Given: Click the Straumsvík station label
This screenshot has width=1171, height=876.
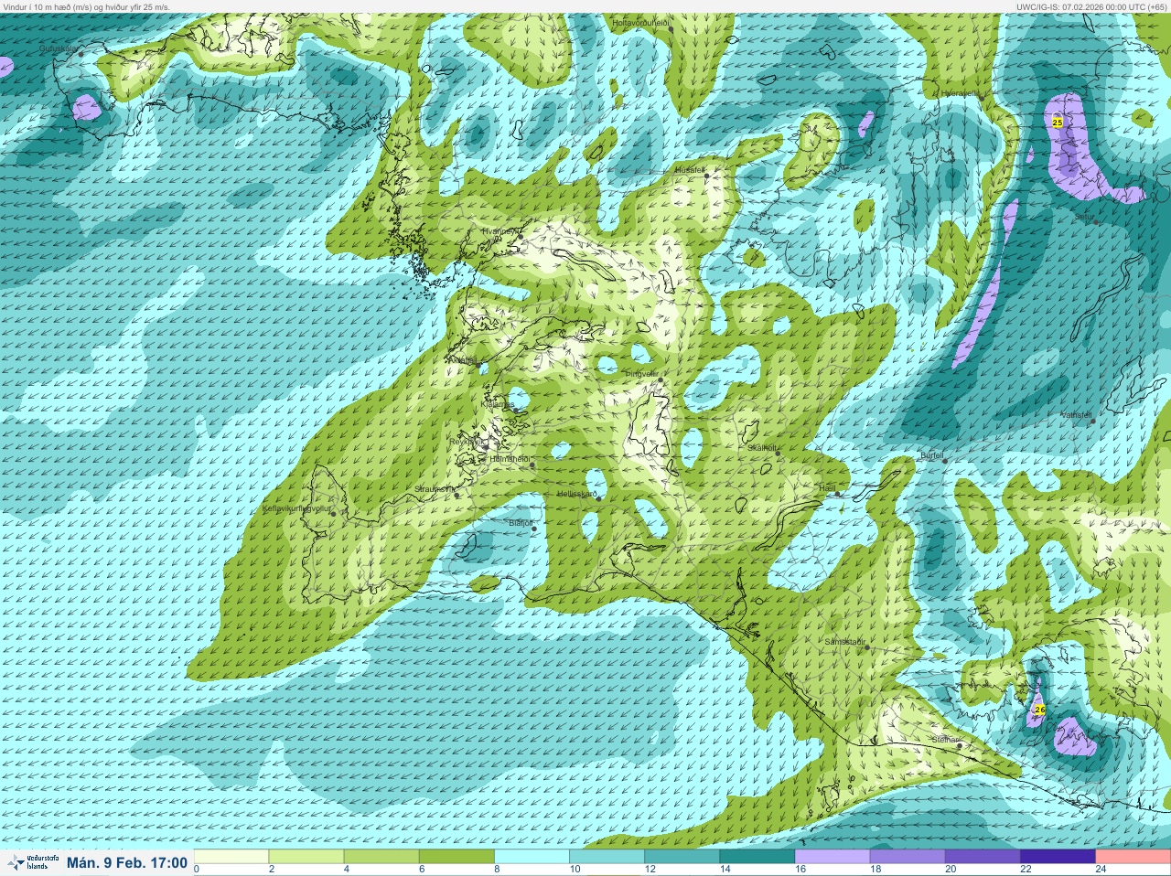Looking at the screenshot, I should 435,489.
